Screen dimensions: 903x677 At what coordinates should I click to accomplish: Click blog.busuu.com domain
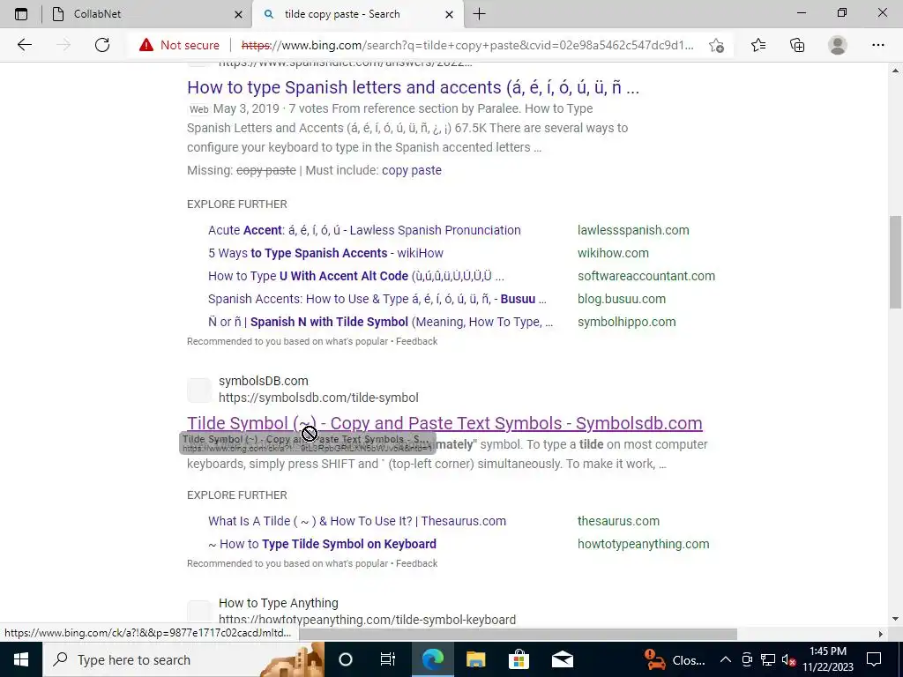pos(622,300)
